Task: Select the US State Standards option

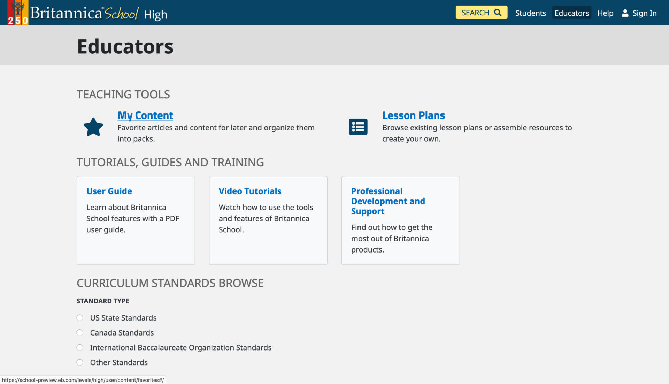Action: coord(79,317)
